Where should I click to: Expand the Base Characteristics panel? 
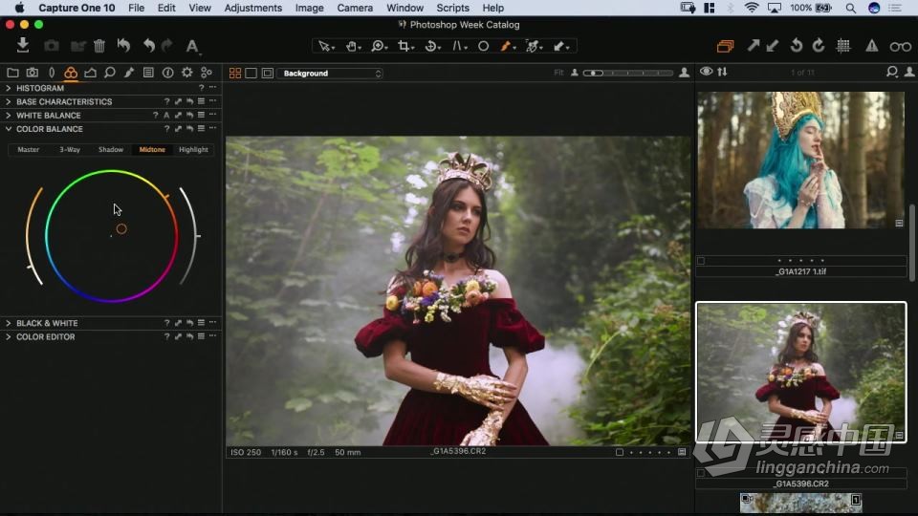9,102
